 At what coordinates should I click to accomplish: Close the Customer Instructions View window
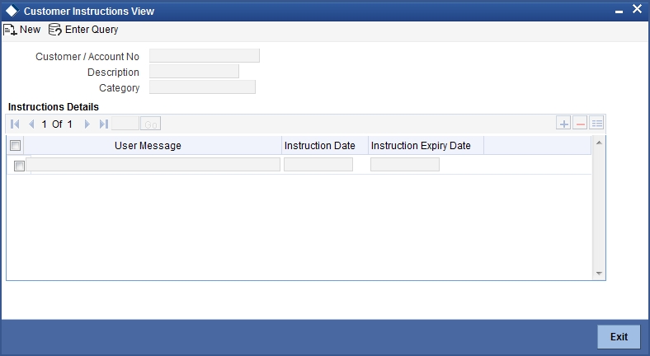tap(637, 9)
